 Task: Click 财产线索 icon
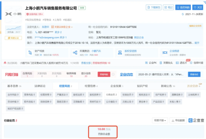tap(30, 53)
